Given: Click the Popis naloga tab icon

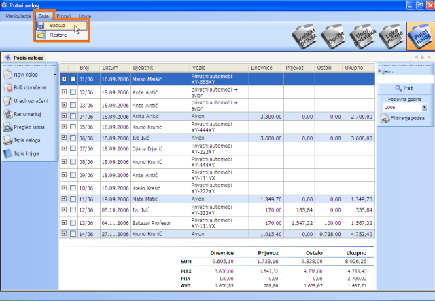Looking at the screenshot, I should [x=7, y=58].
